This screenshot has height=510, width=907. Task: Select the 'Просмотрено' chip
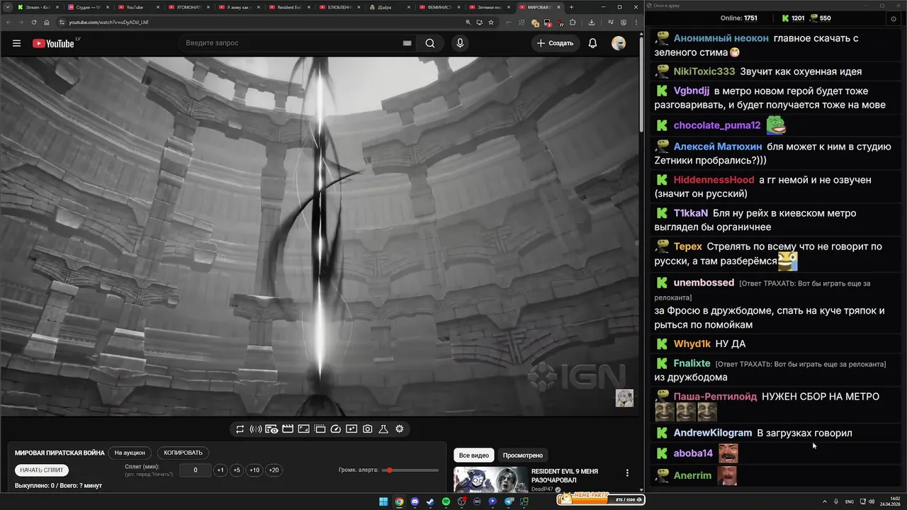pos(523,455)
